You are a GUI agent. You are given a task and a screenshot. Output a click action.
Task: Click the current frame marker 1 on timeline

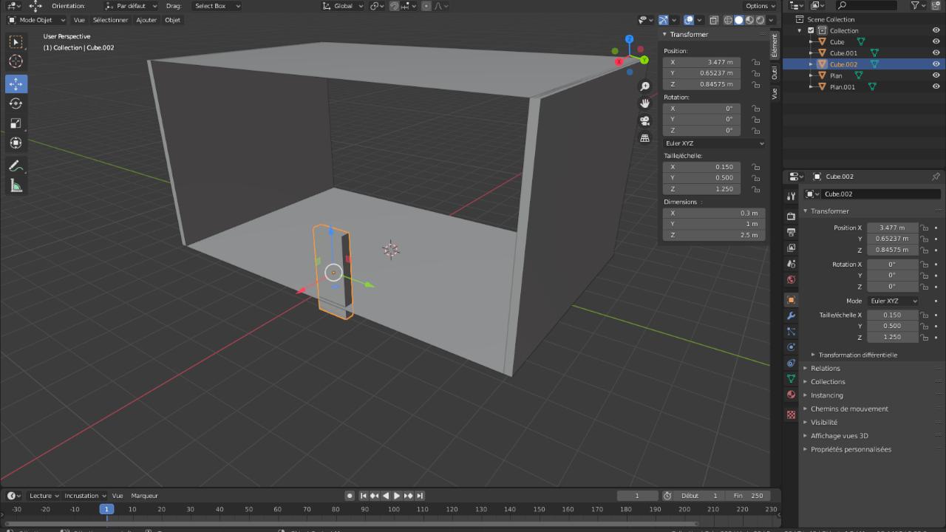point(106,509)
